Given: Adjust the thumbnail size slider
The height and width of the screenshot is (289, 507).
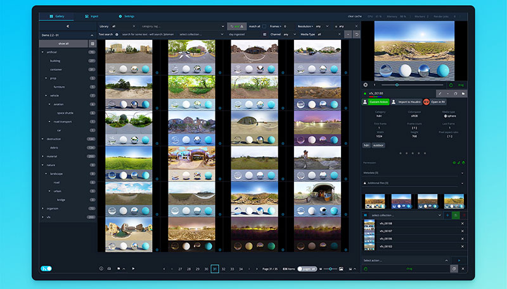Looking at the screenshot, I should [x=330, y=269].
